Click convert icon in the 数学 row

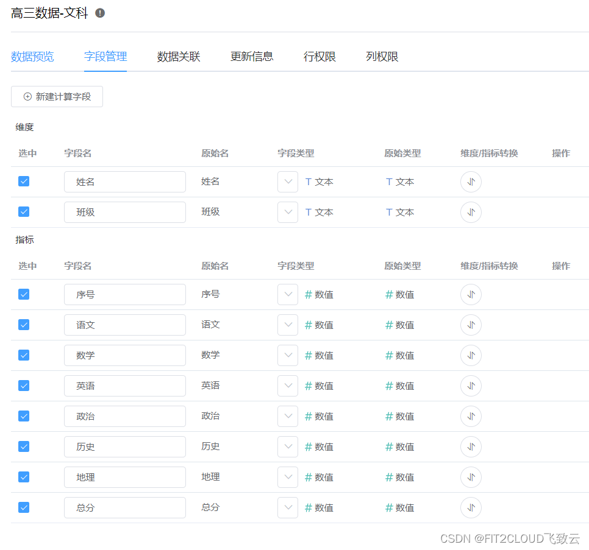click(x=471, y=355)
